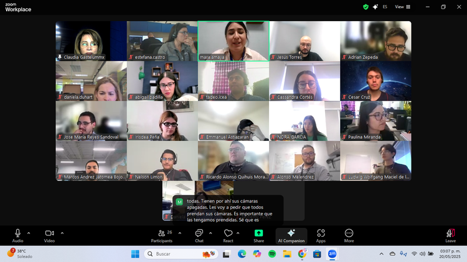Viewport: 467px width, 262px height.
Task: Select mara.amaya's video tile
Action: tap(233, 41)
